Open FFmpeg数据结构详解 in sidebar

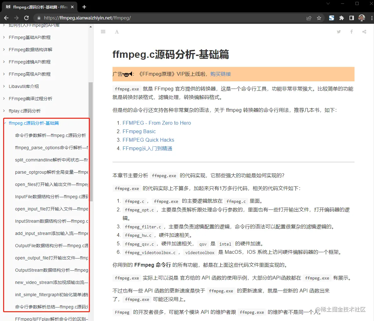point(30,50)
